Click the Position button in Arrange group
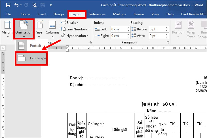The width and height of the screenshot is (207, 138). pos(178,29)
